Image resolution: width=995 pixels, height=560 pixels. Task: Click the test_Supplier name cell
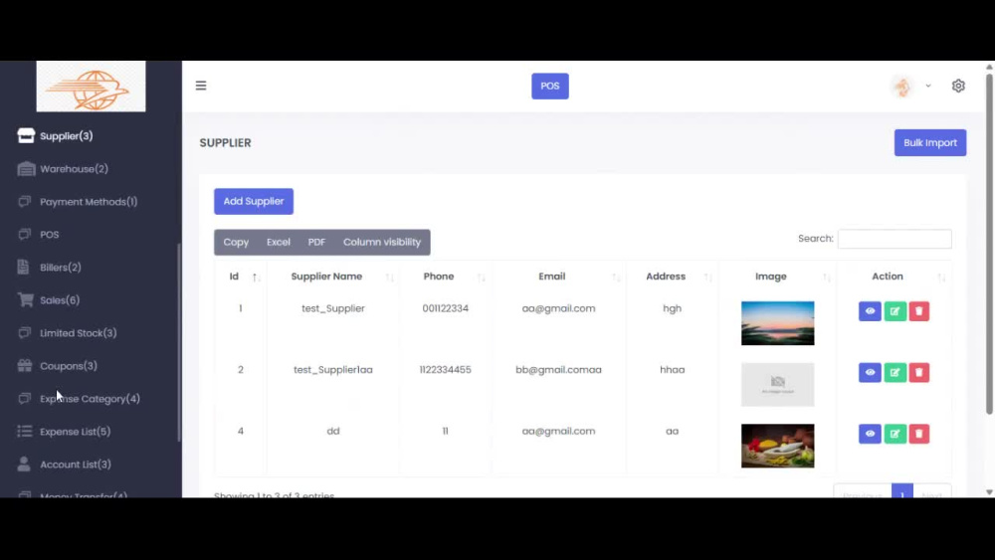pyautogui.click(x=333, y=308)
